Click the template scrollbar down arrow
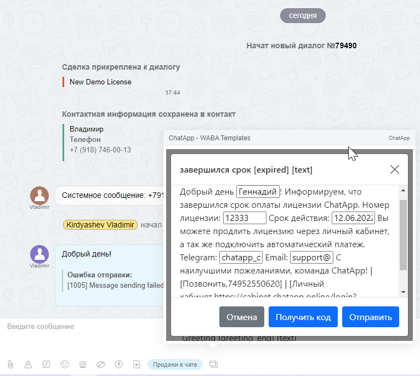The image size is (420, 376). pyautogui.click(x=403, y=292)
